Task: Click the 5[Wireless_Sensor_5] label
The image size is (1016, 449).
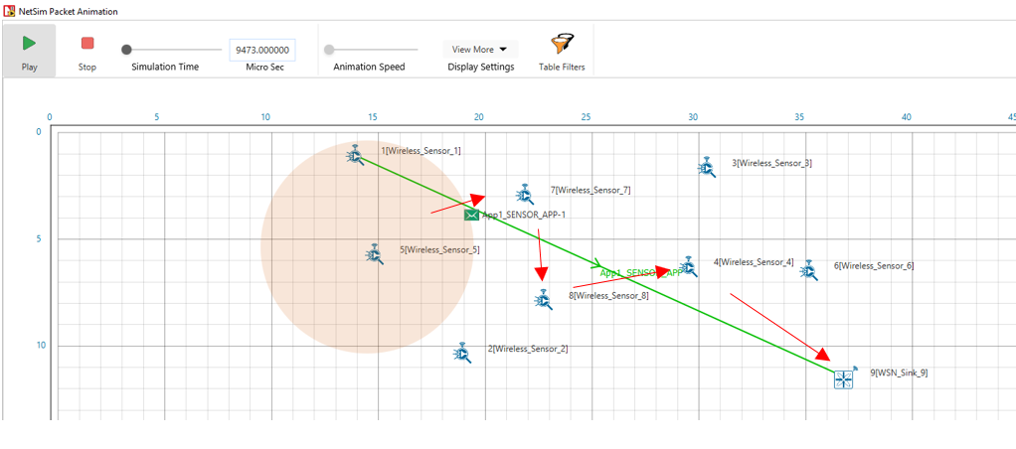Action: coord(440,249)
